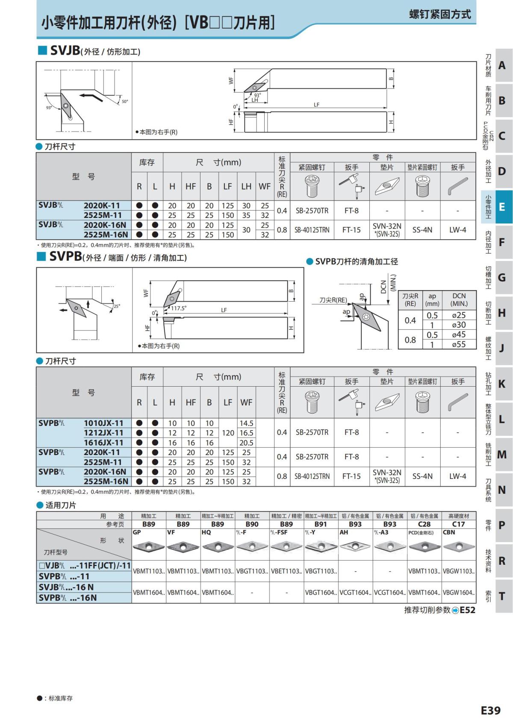Click PCD insert shape image
This screenshot has width=513, height=725.
pos(424,546)
